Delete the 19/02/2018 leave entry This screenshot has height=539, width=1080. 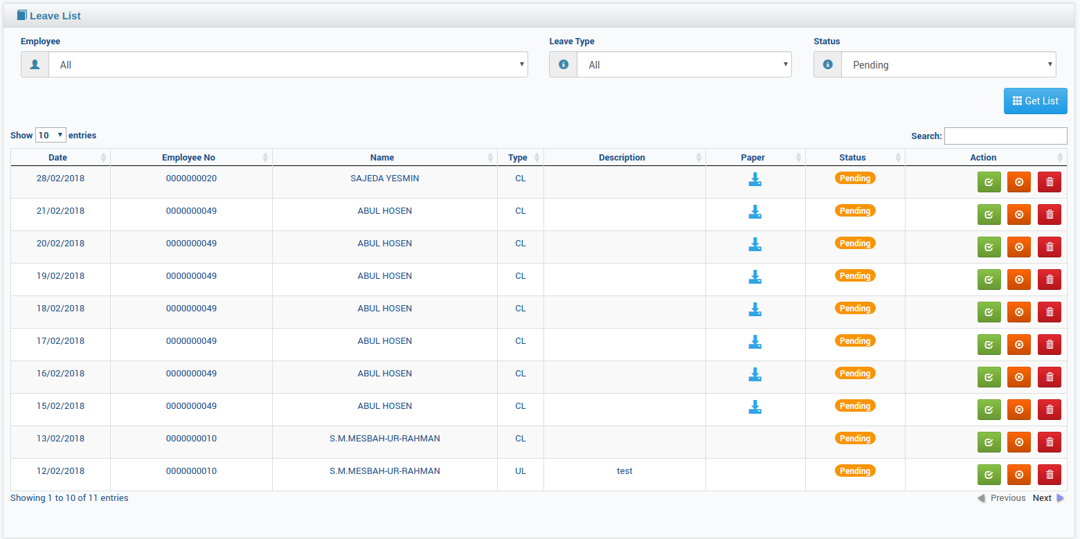(x=1049, y=280)
